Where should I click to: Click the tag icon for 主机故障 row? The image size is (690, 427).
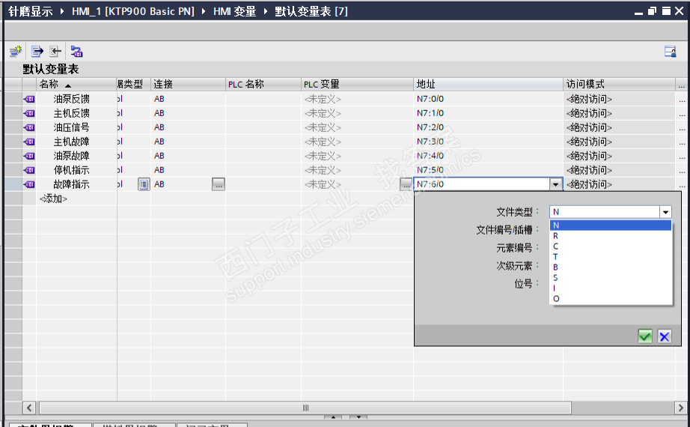click(x=29, y=142)
